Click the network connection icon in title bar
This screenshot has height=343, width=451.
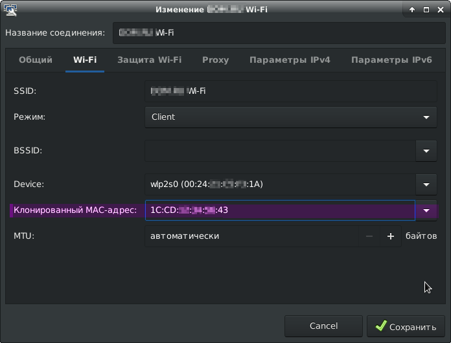[10, 10]
